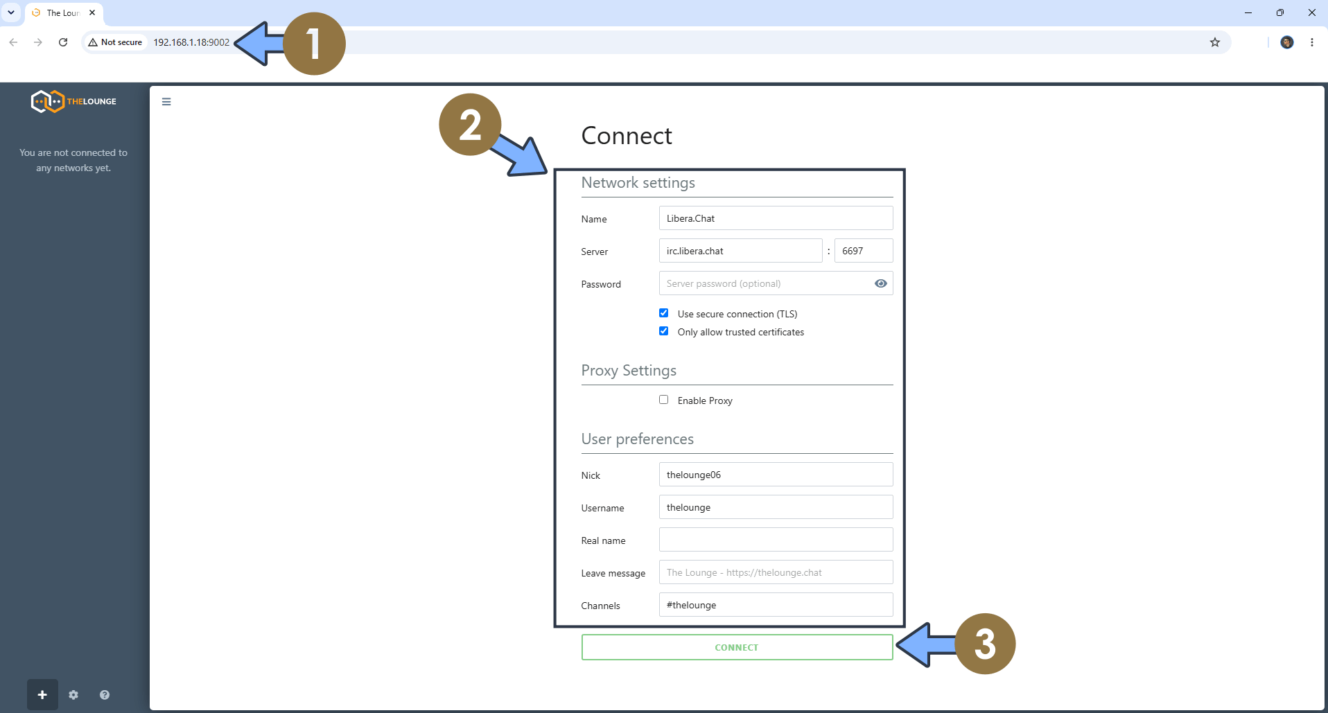Click the browser forward arrow
1328x713 pixels.
[38, 42]
